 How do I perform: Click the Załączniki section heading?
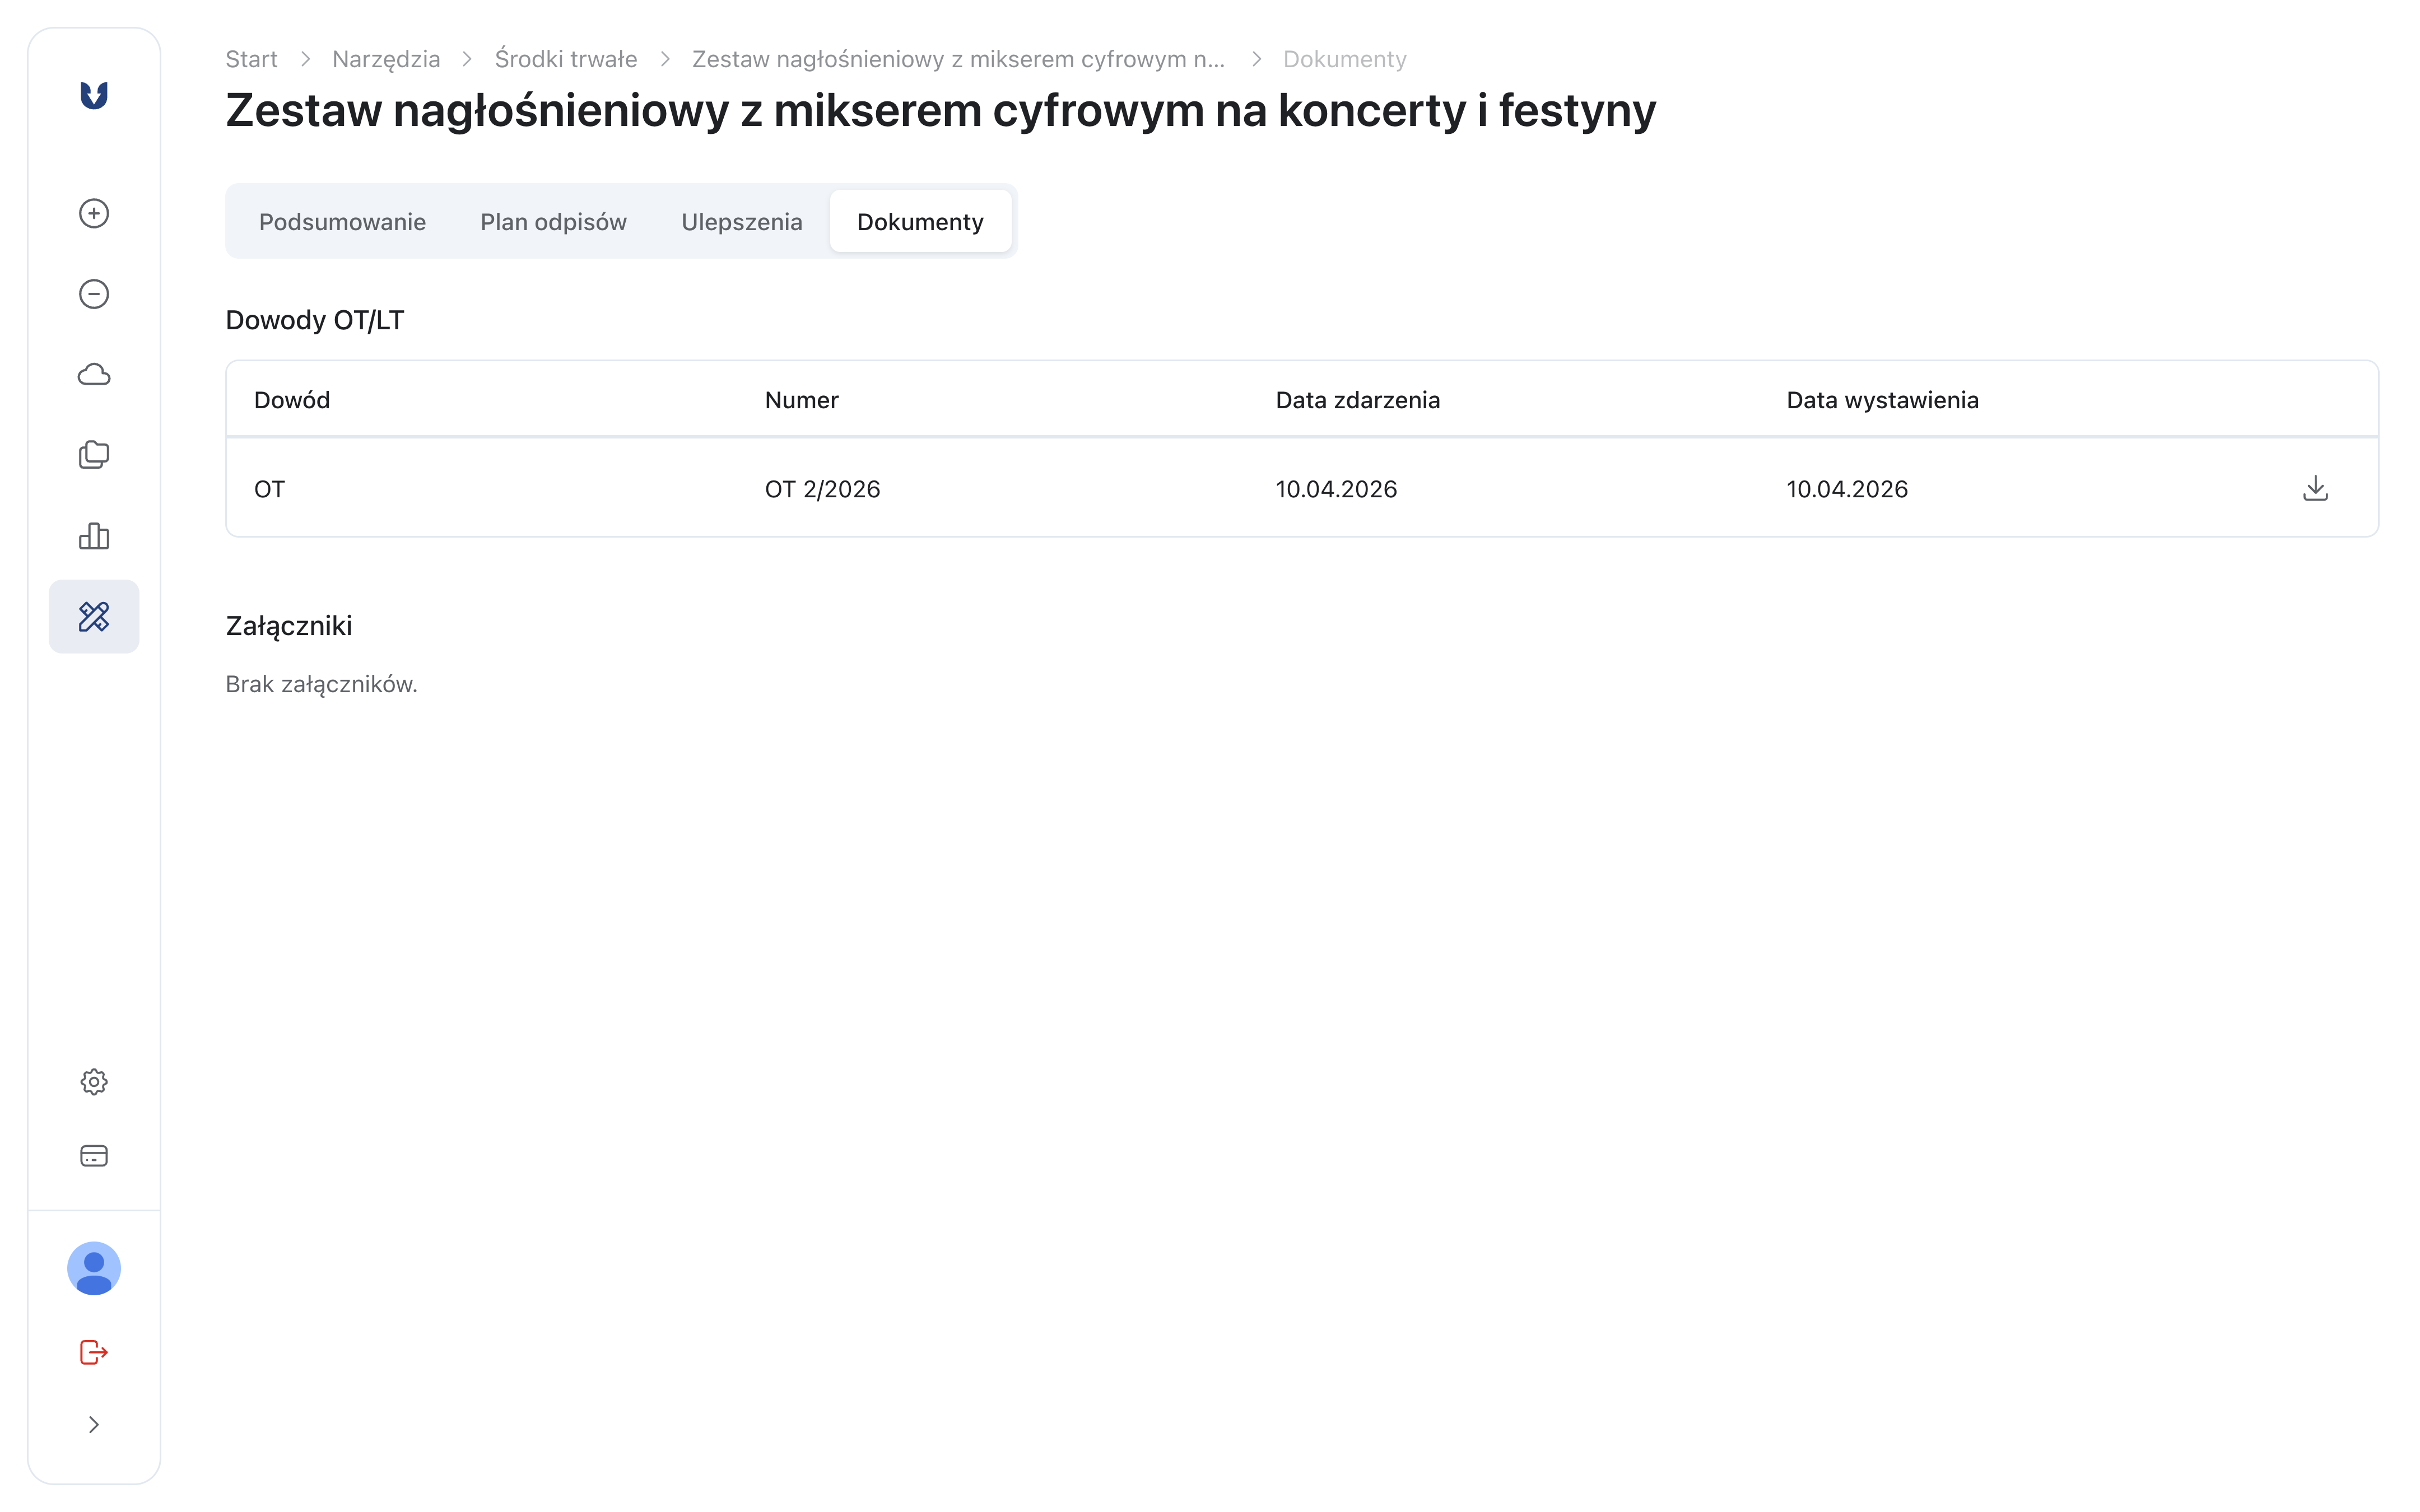pos(289,626)
